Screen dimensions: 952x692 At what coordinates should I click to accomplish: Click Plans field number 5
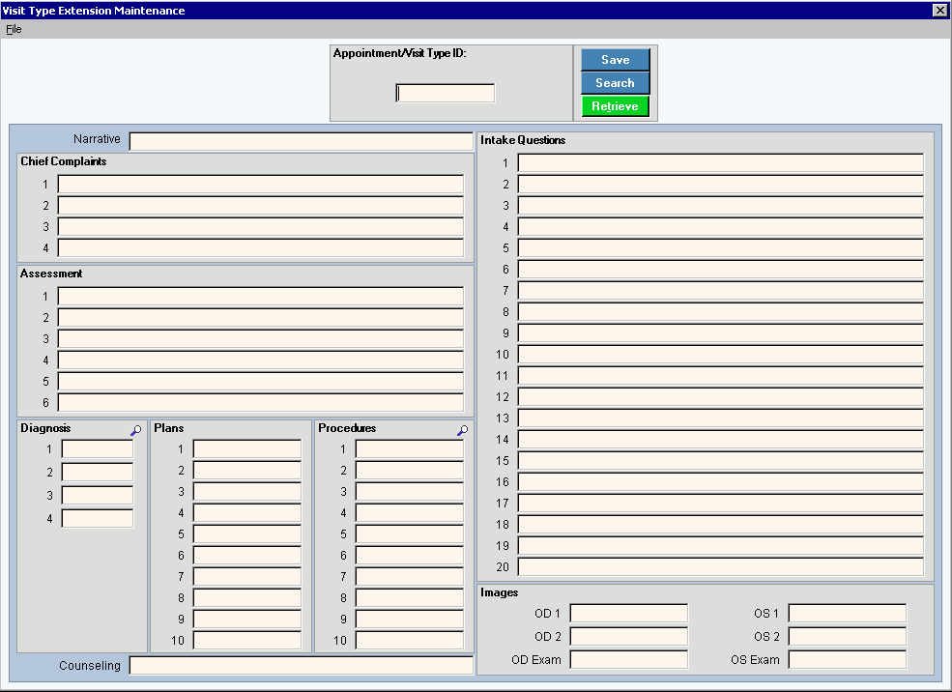pyautogui.click(x=247, y=533)
